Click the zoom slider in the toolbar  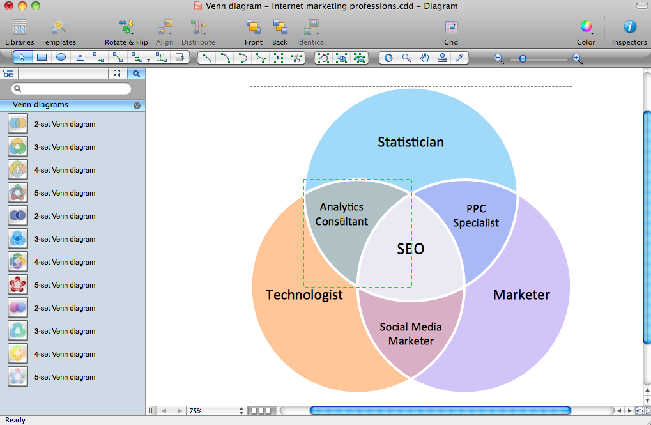coord(523,58)
